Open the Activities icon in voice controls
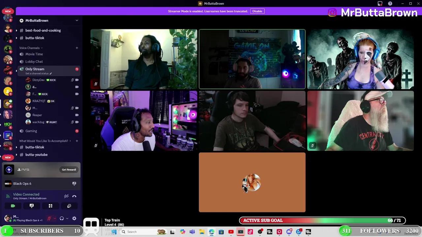422x237 pixels. (50, 206)
